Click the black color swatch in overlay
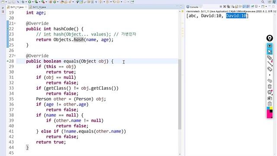277x156 pixels. click(x=271, y=111)
